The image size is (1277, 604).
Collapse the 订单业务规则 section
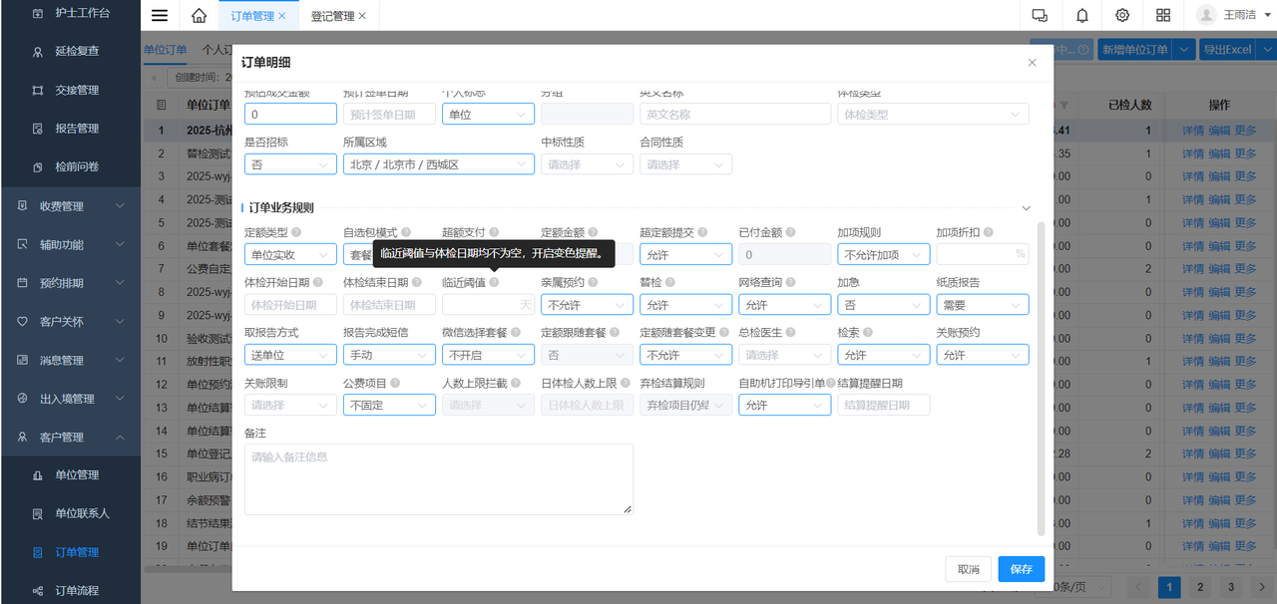pyautogui.click(x=1026, y=208)
